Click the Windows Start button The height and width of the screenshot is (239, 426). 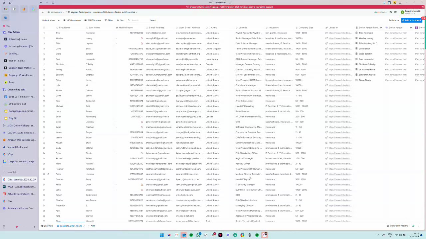coord(162,235)
